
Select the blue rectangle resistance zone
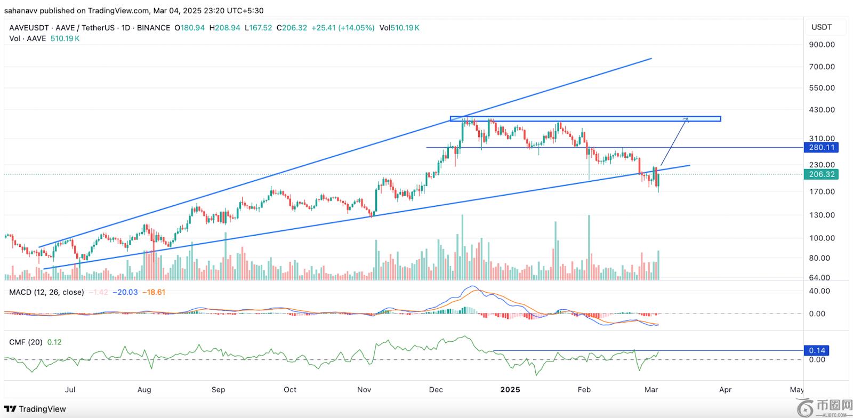(585, 119)
